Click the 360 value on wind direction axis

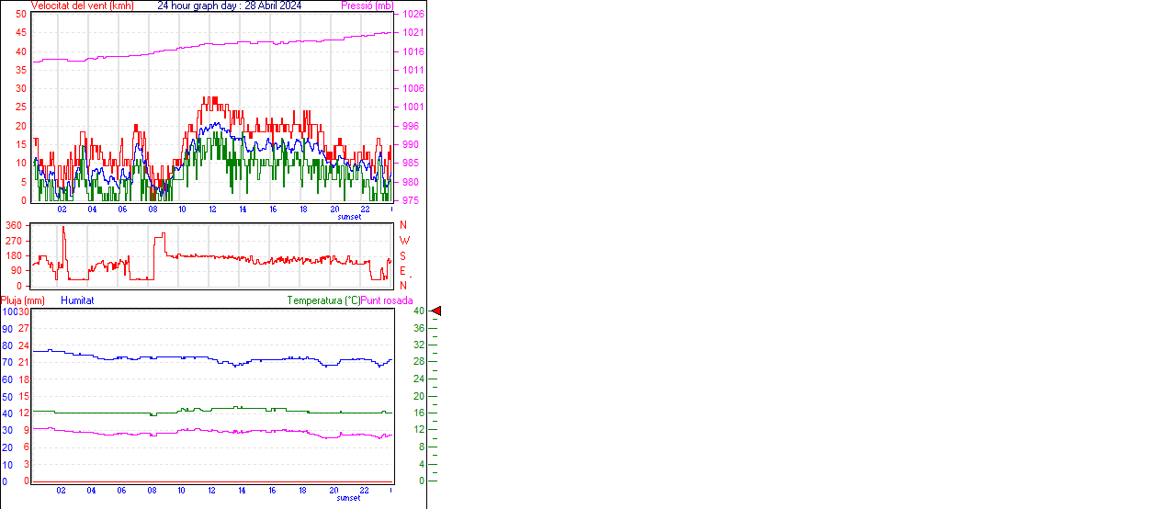pyautogui.click(x=14, y=225)
